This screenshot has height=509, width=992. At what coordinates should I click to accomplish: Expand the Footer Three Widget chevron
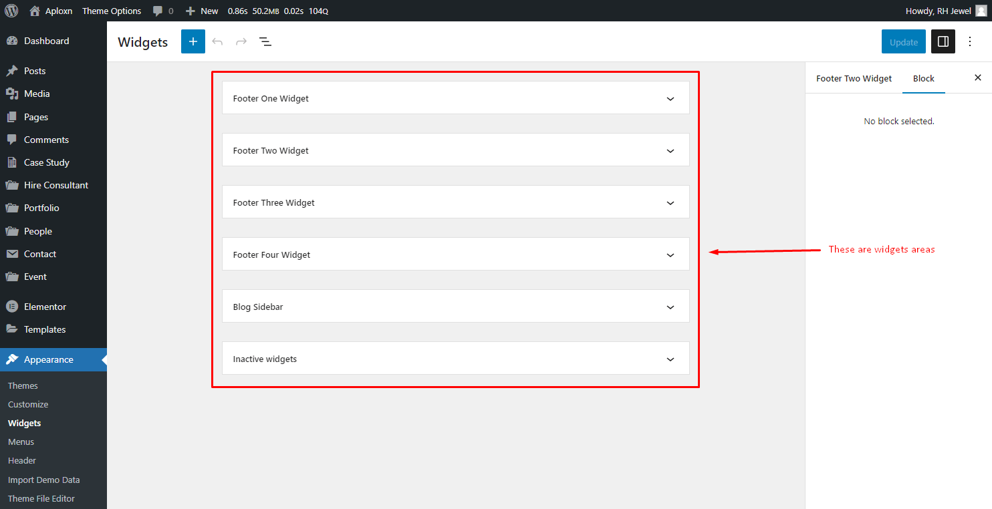point(670,202)
